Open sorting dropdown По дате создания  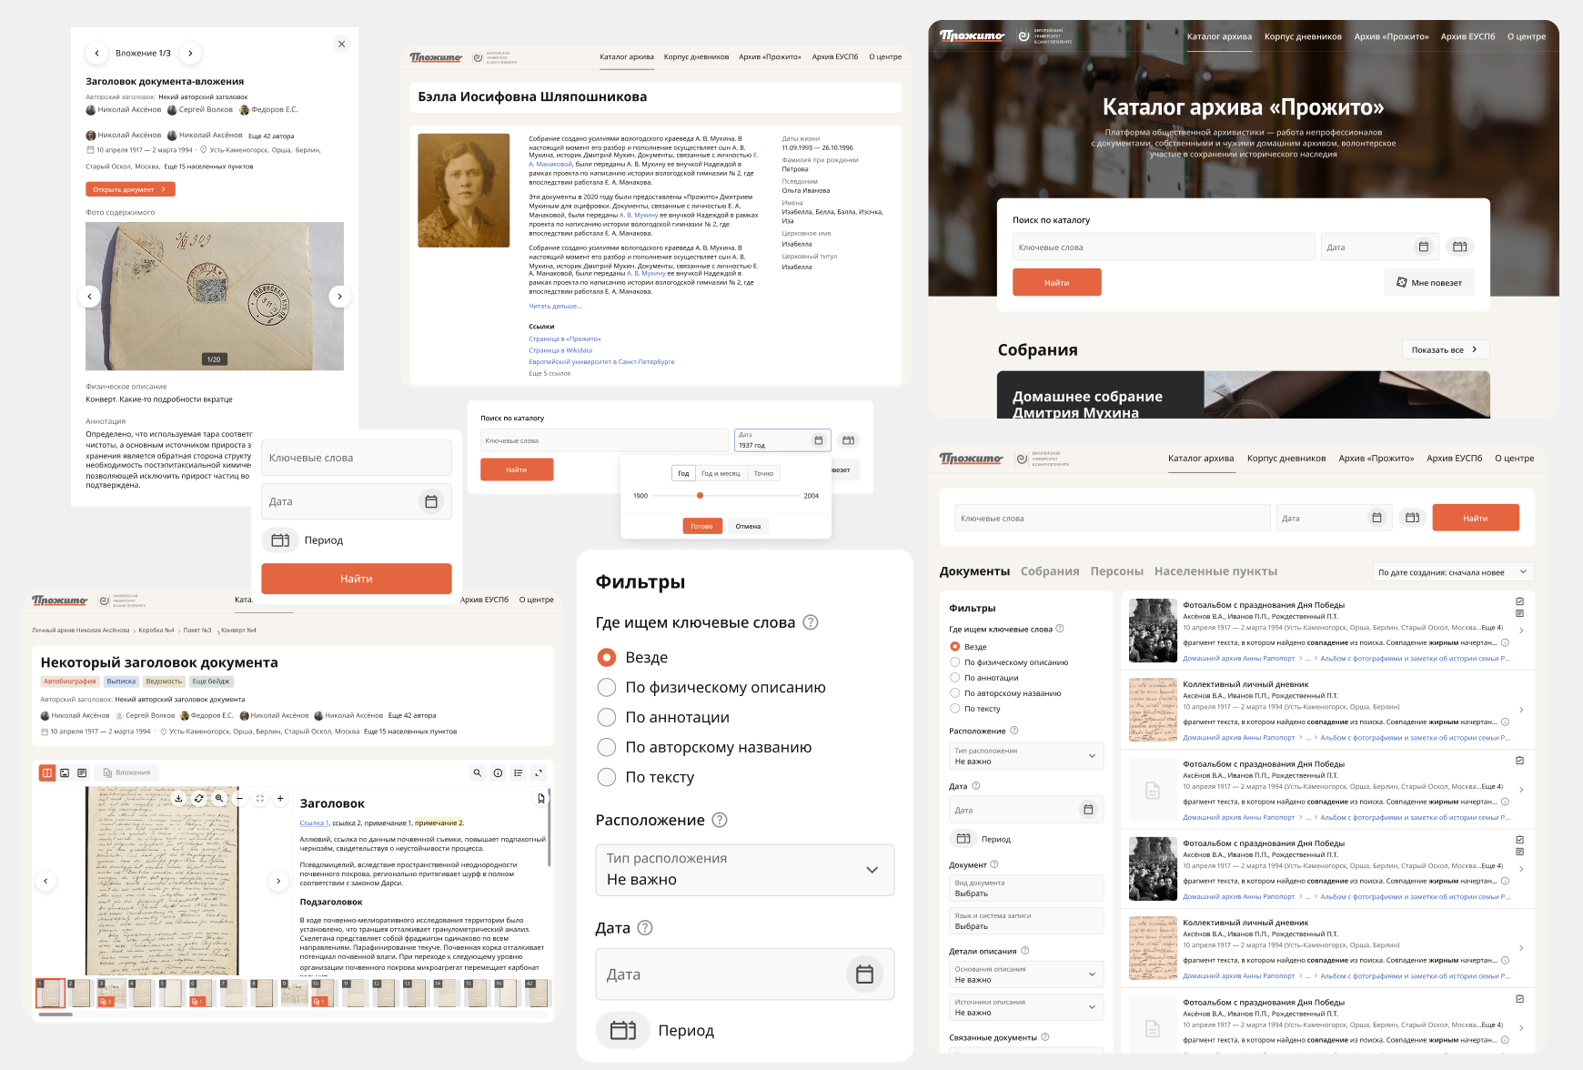click(x=1452, y=571)
